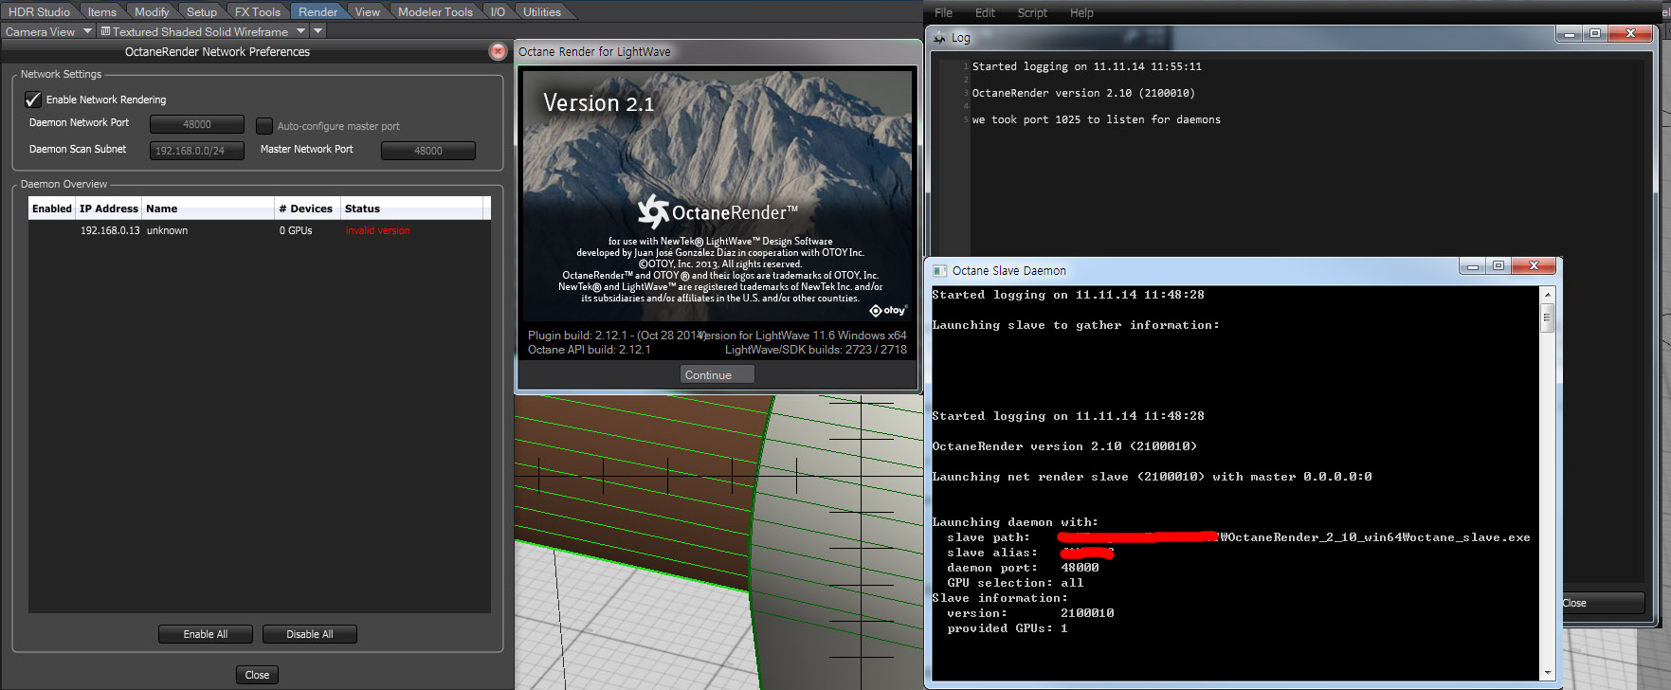The height and width of the screenshot is (690, 1671).
Task: Open the Camera View dropdown
Action: tap(48, 31)
